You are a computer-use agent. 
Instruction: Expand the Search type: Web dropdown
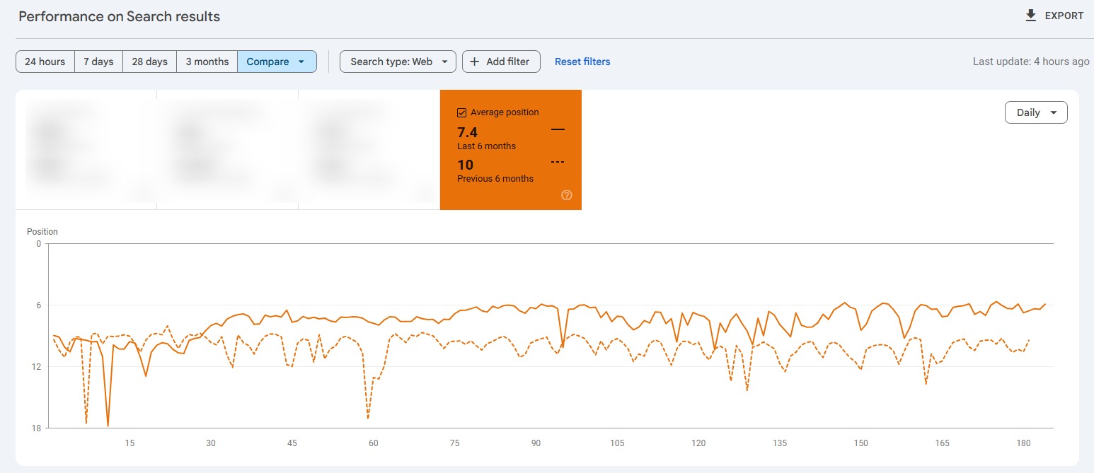click(398, 62)
